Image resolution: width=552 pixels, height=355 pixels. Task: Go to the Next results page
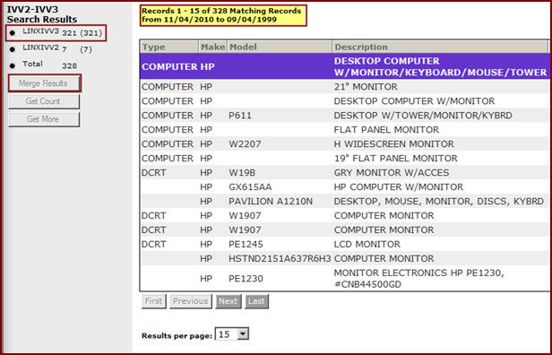[229, 301]
